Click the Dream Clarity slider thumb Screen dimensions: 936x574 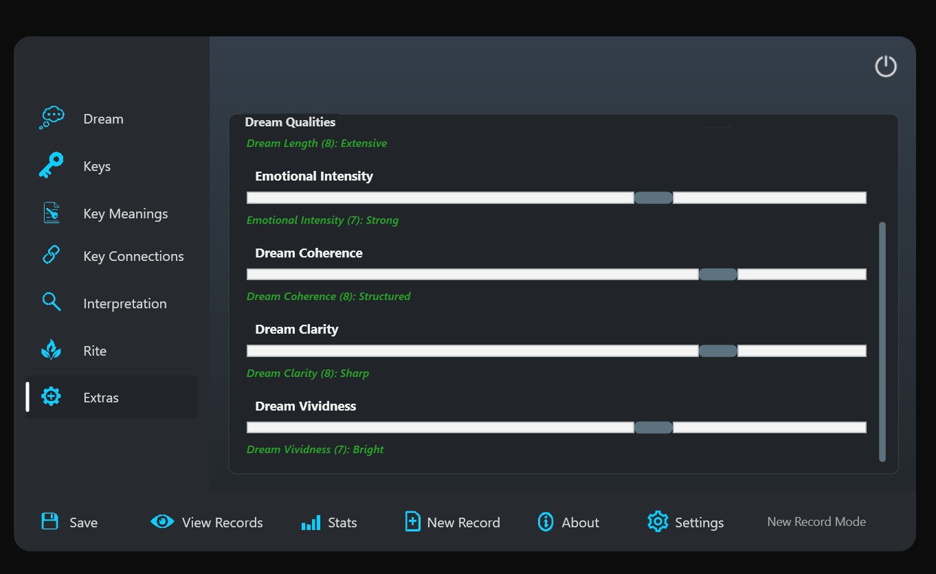click(x=718, y=351)
